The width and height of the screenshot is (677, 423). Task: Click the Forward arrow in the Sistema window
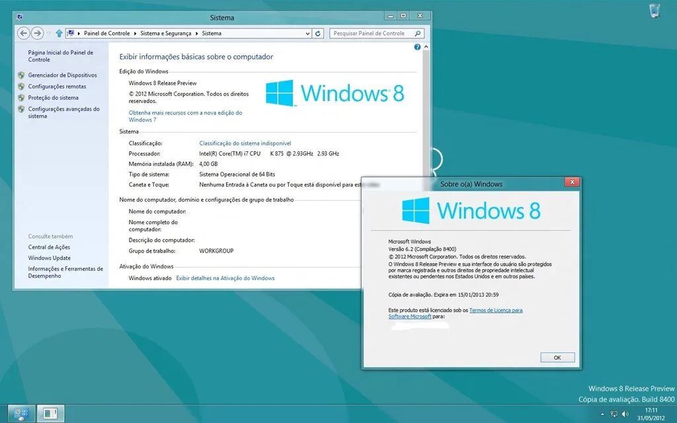[38, 33]
